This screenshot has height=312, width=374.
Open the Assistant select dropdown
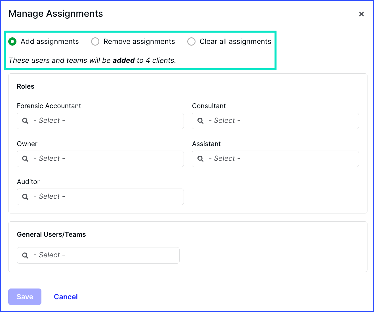[275, 159]
